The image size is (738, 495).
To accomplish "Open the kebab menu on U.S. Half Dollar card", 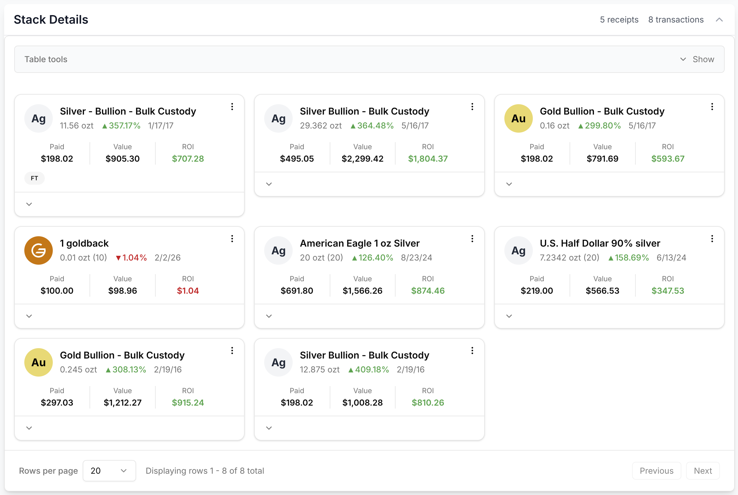I will click(712, 239).
